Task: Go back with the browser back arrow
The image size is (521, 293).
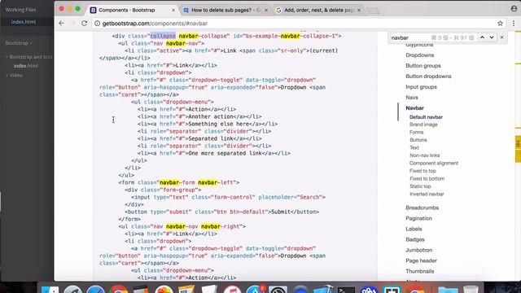Action: click(62, 24)
